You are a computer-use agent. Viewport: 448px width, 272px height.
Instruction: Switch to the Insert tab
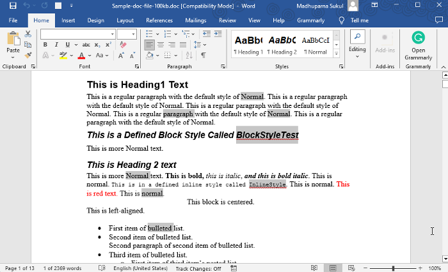[x=68, y=20]
